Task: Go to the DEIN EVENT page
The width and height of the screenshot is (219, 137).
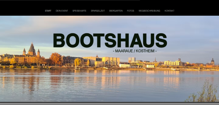Action: pos(62,11)
